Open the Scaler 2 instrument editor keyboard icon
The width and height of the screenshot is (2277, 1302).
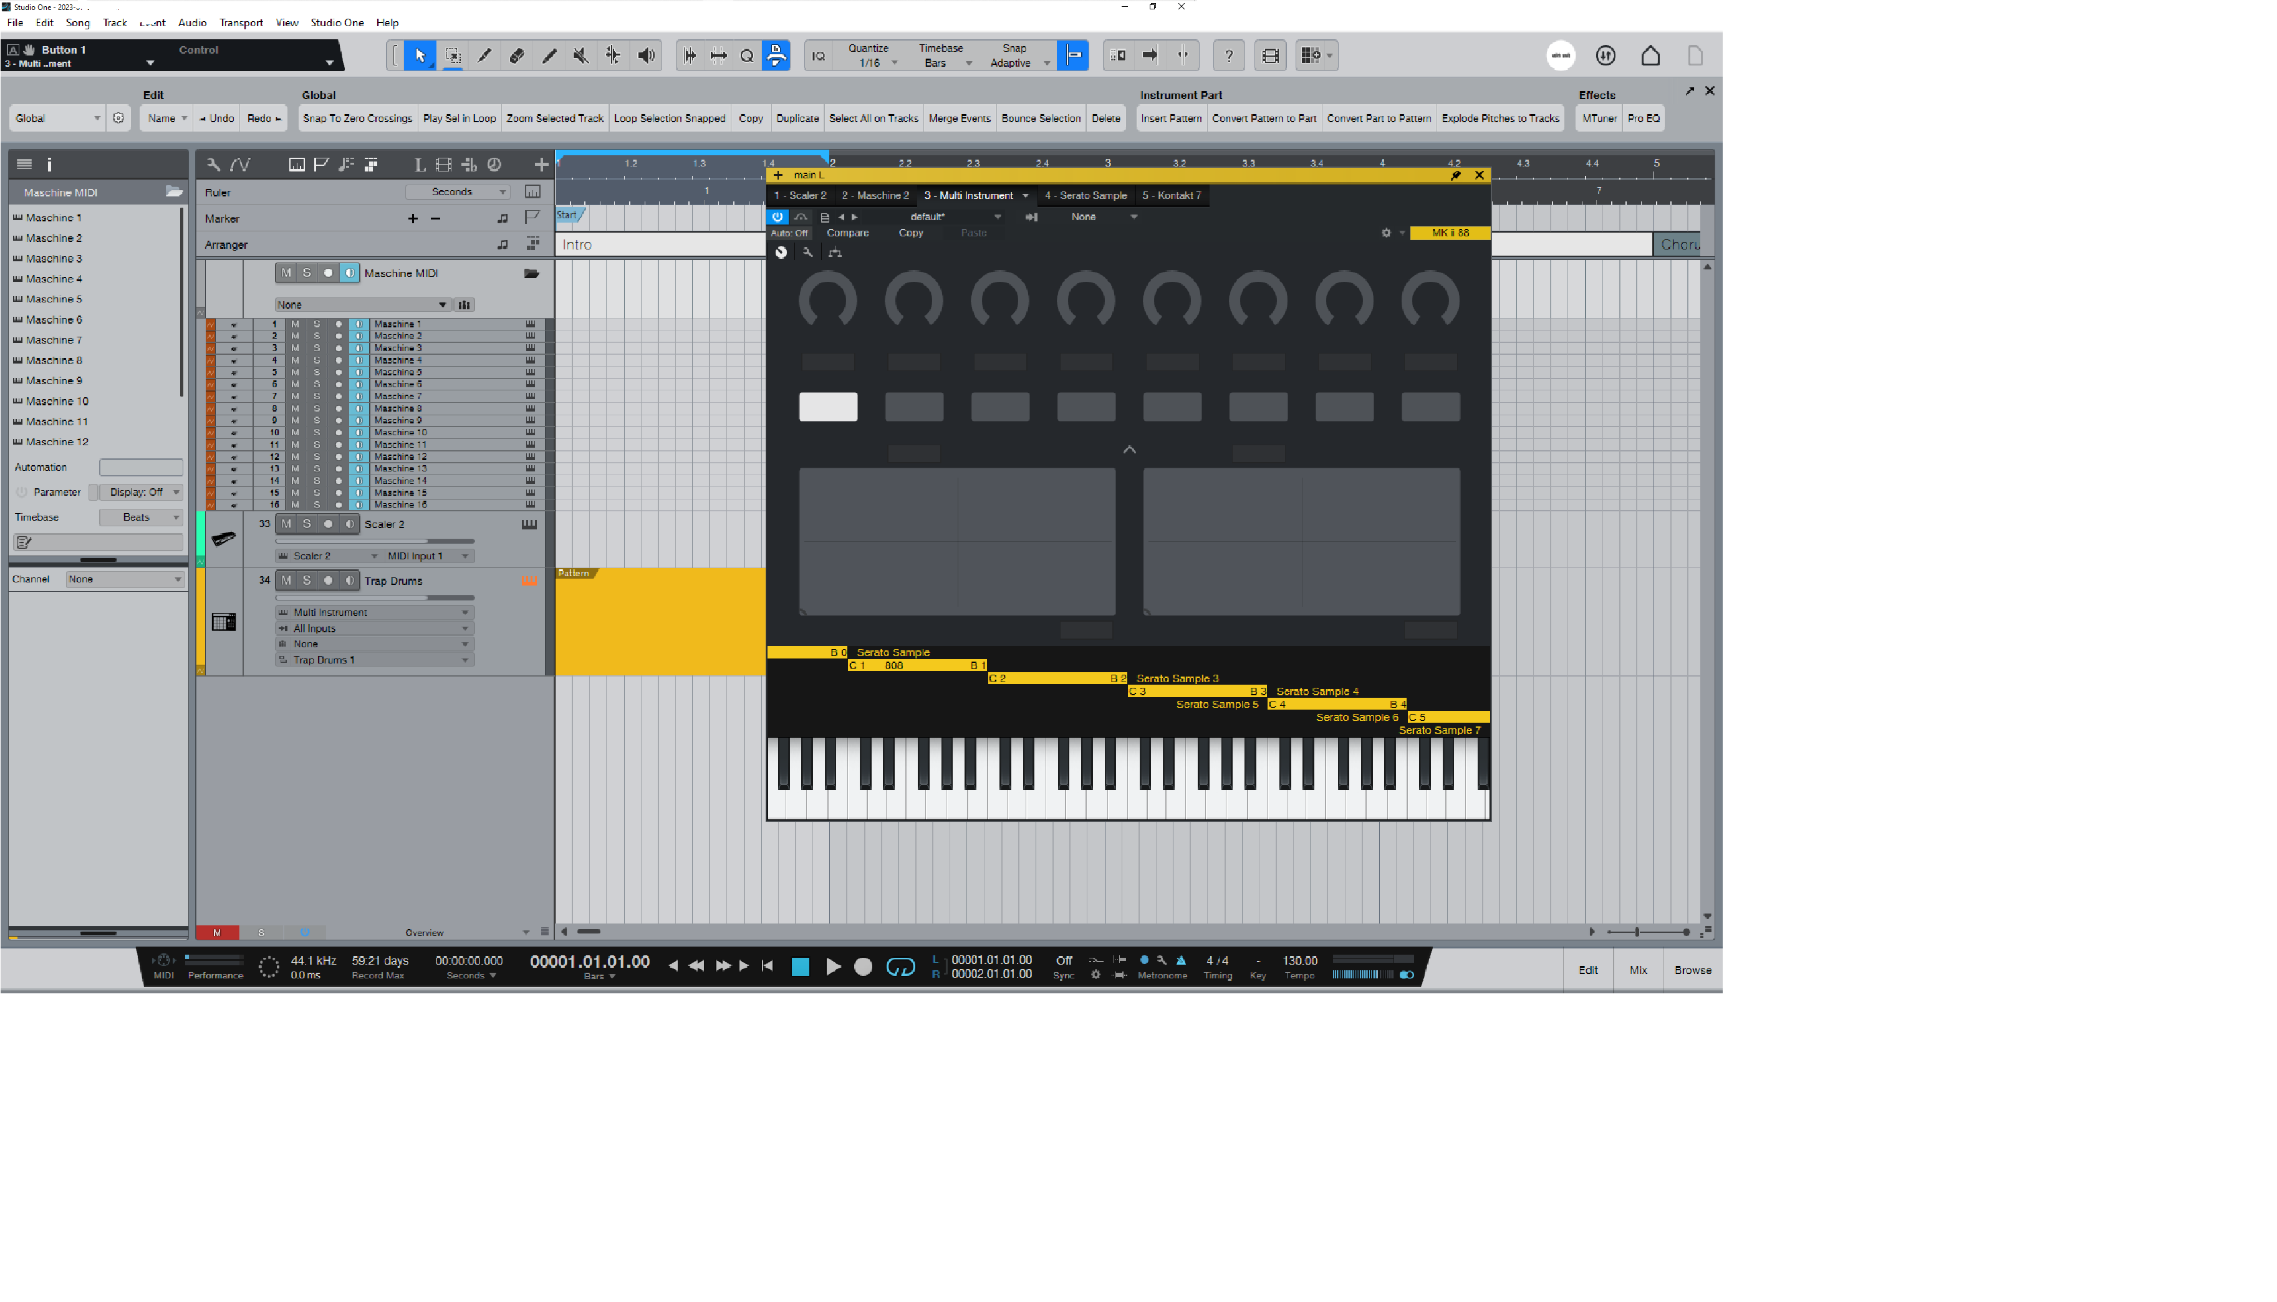click(x=529, y=525)
